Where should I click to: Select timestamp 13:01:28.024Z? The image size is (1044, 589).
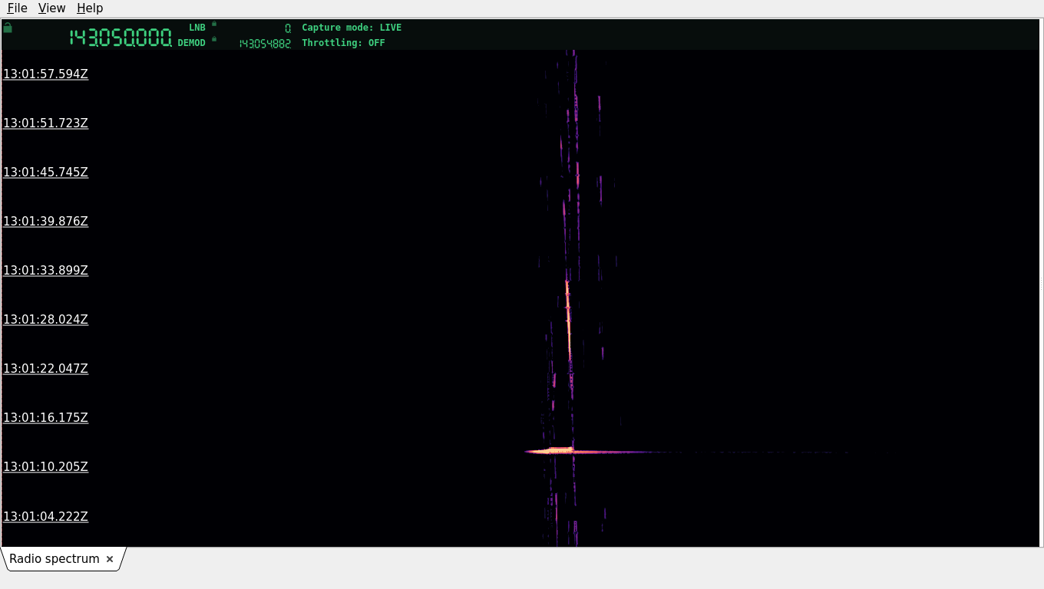click(x=46, y=320)
